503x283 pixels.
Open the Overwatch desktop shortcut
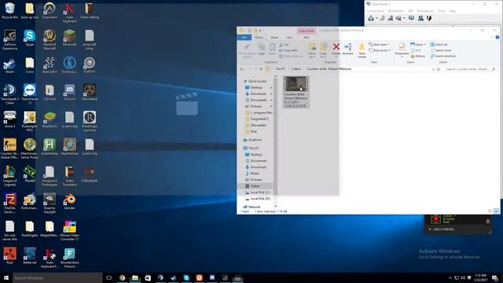coord(50,10)
